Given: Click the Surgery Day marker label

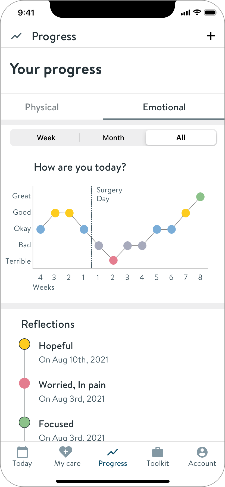Looking at the screenshot, I should [109, 194].
